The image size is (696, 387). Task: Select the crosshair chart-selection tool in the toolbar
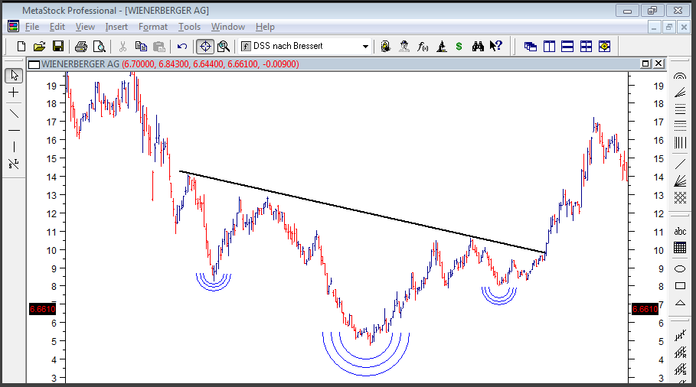[205, 46]
